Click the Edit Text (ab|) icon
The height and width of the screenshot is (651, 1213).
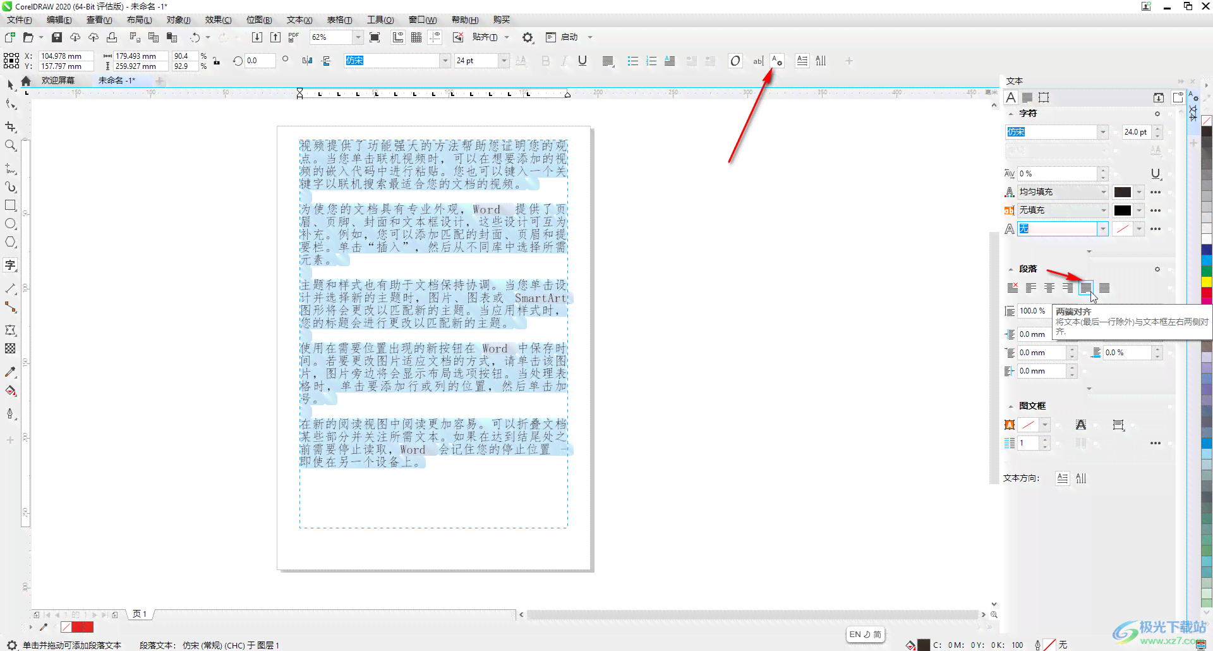(758, 61)
